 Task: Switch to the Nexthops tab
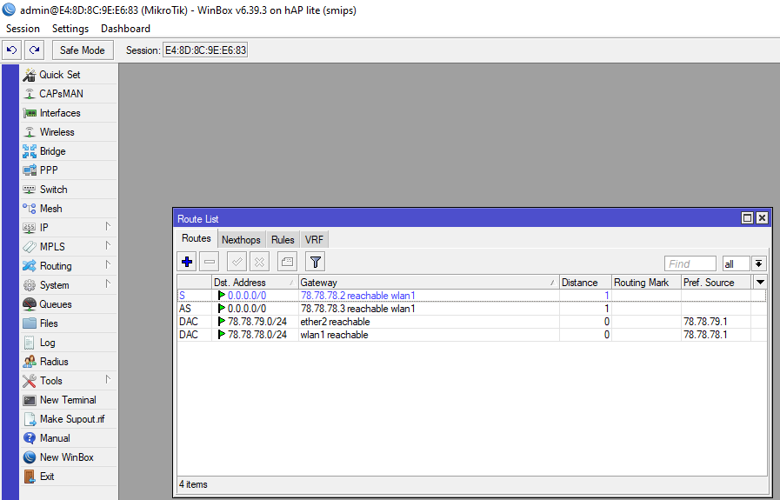point(241,240)
